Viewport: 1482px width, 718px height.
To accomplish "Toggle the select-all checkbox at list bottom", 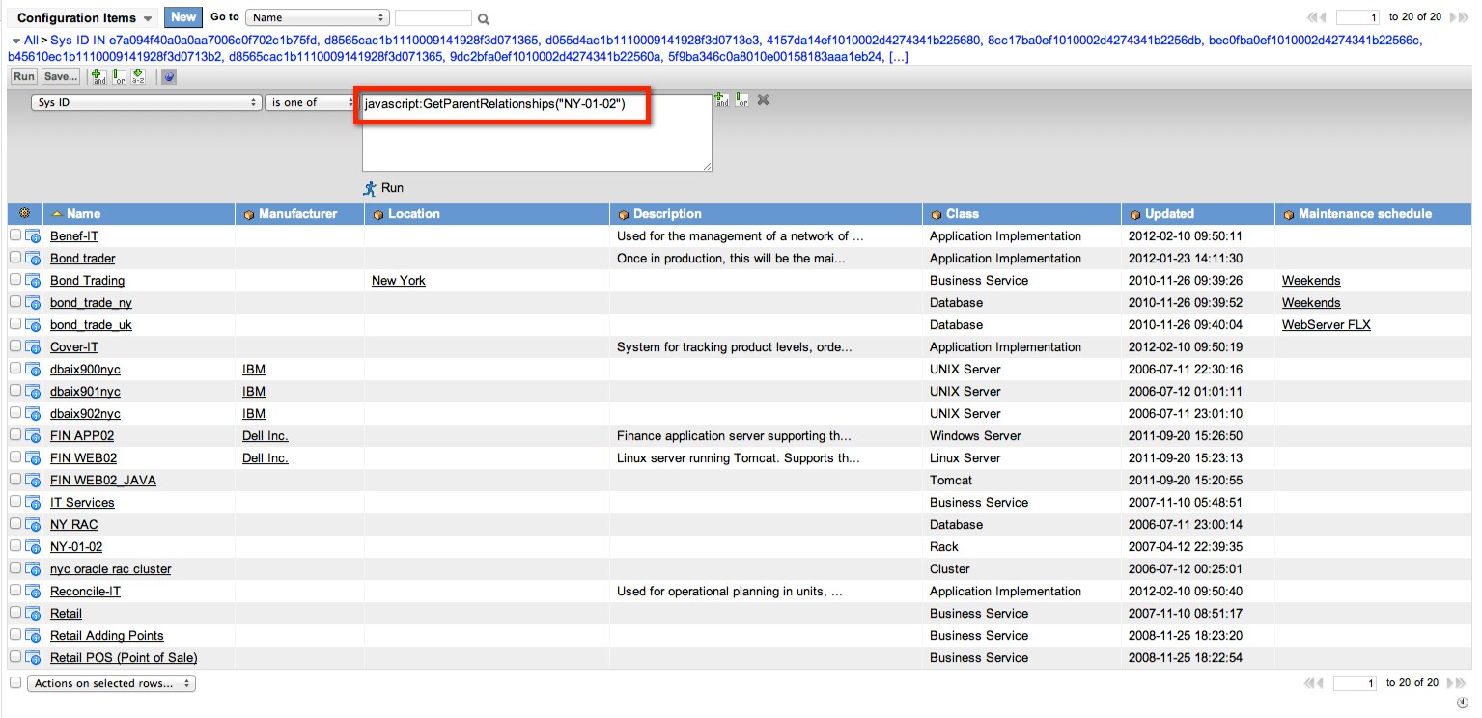I will pyautogui.click(x=15, y=682).
